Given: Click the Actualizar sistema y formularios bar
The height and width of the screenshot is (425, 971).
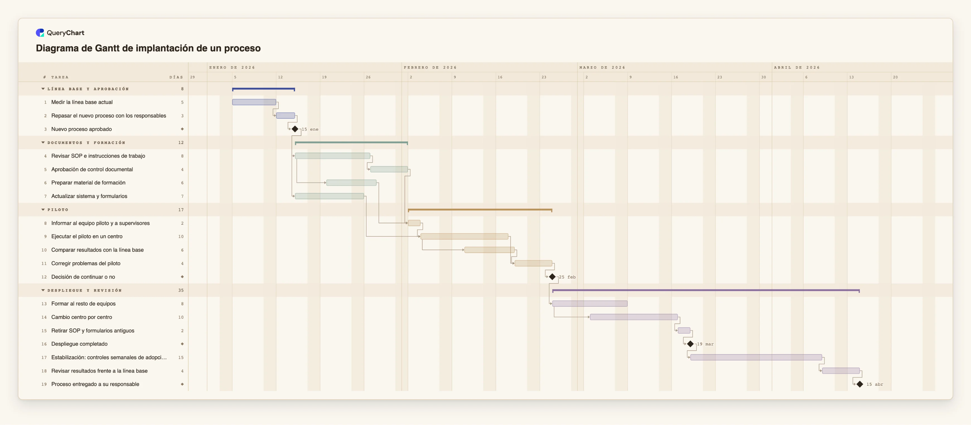Looking at the screenshot, I should point(329,196).
